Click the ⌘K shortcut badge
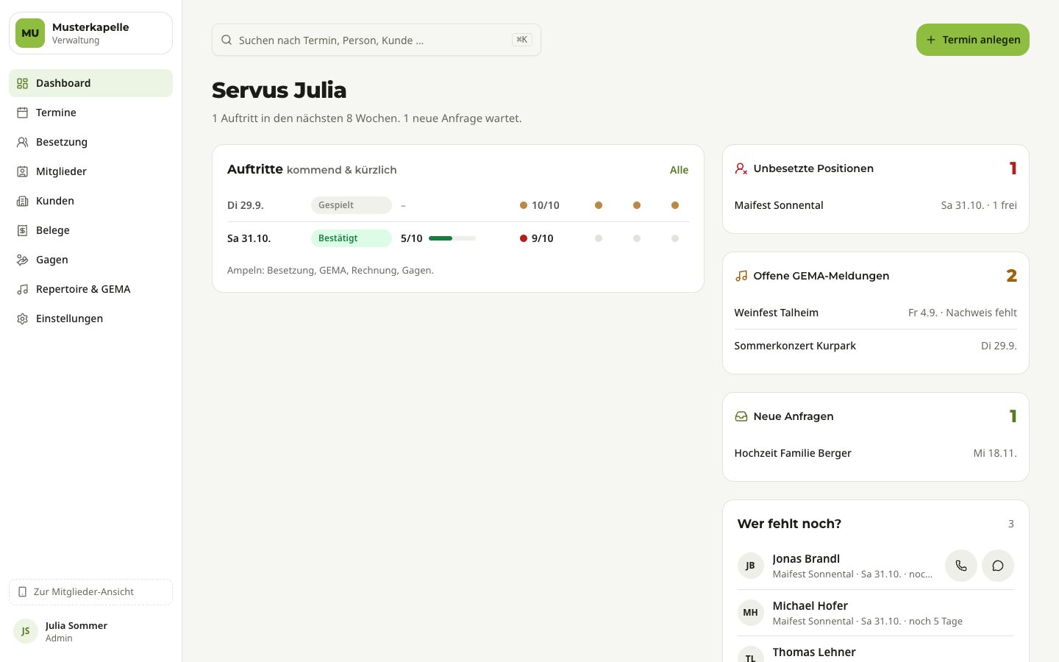Image resolution: width=1059 pixels, height=662 pixels. click(x=521, y=40)
